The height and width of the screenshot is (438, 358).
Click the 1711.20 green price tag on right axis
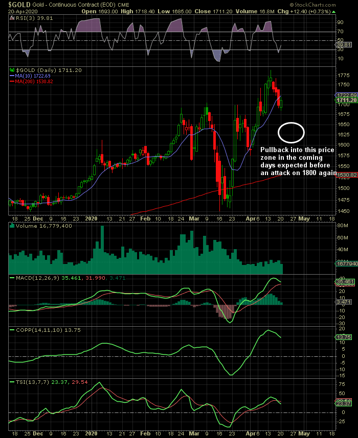click(x=347, y=100)
